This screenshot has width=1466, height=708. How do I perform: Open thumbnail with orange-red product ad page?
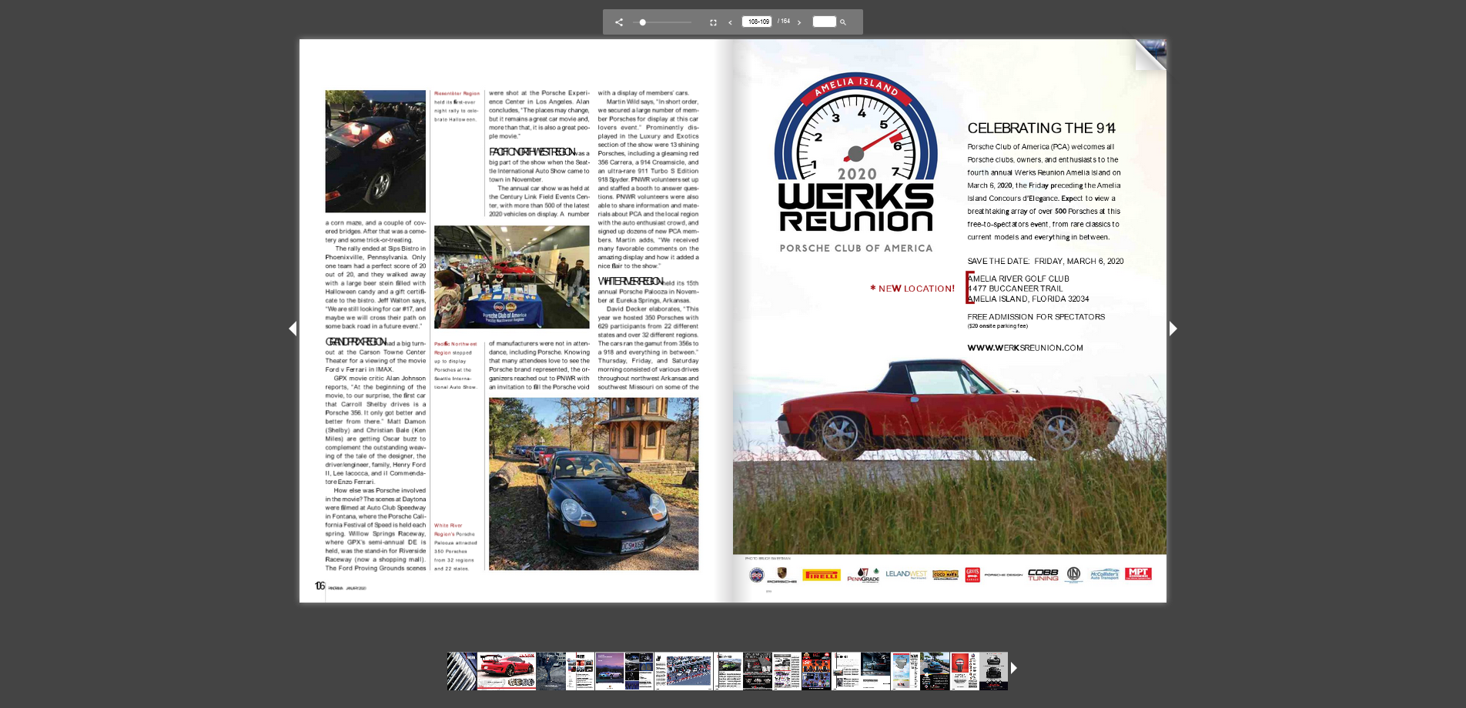pos(816,671)
